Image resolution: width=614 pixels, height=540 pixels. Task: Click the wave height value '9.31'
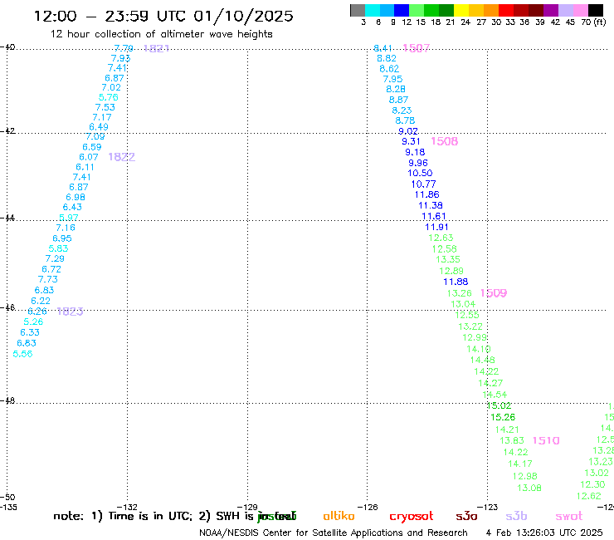[412, 141]
